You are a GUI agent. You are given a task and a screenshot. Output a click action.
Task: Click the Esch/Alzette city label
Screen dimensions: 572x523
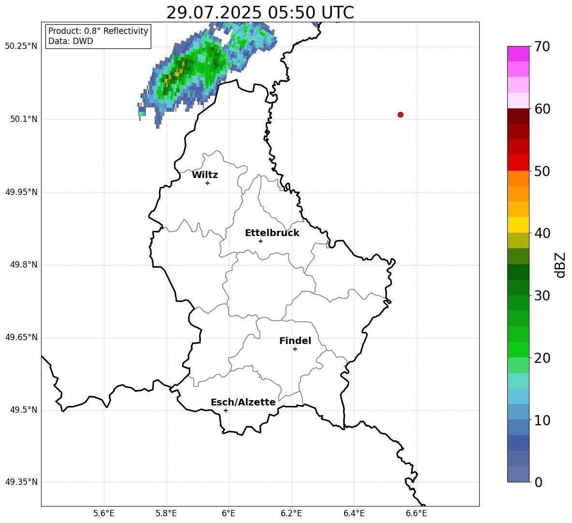click(x=243, y=403)
